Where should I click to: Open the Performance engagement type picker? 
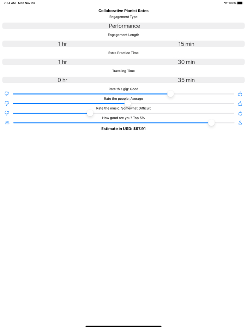pos(124,26)
